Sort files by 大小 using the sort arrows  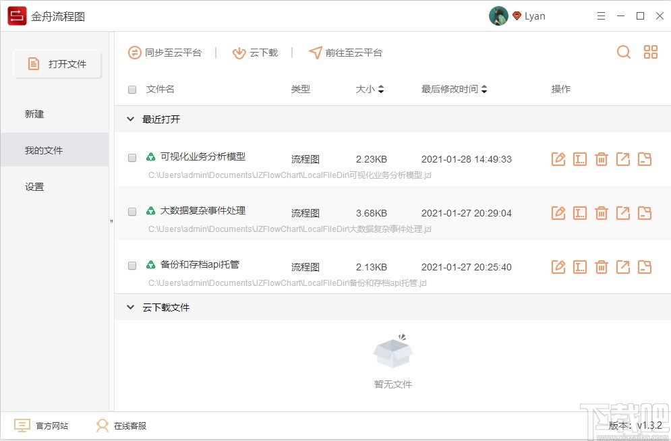(382, 88)
